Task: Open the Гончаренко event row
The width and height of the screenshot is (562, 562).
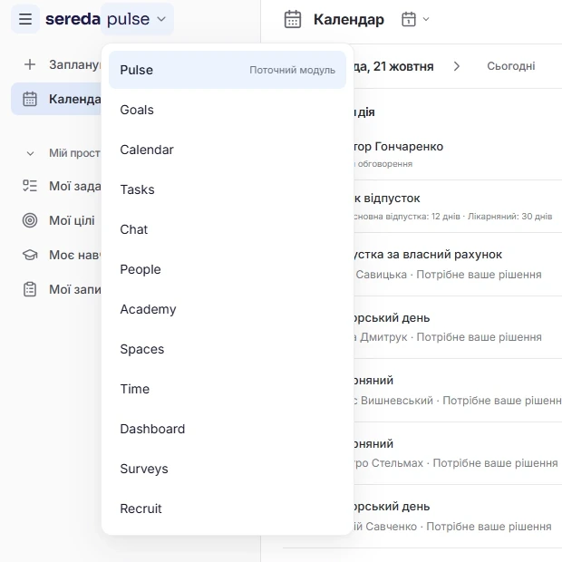Action: click(458, 154)
